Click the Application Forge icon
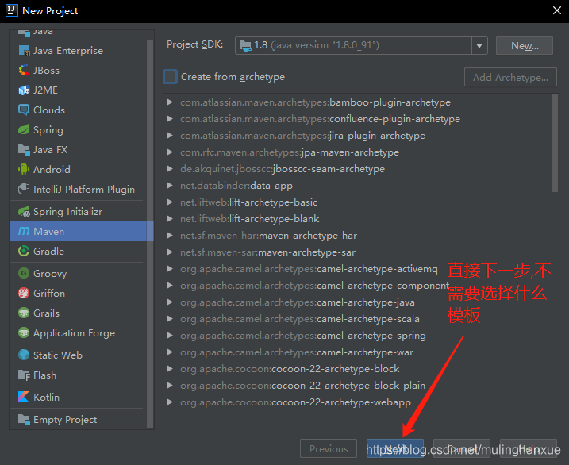The width and height of the screenshot is (569, 465). click(24, 332)
